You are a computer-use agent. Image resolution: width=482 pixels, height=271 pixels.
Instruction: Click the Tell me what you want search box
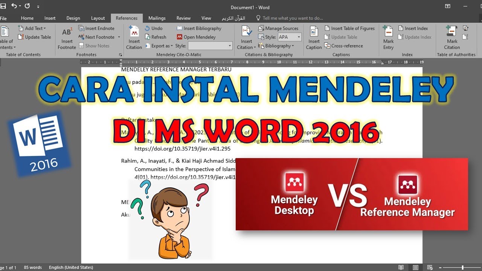(x=289, y=18)
